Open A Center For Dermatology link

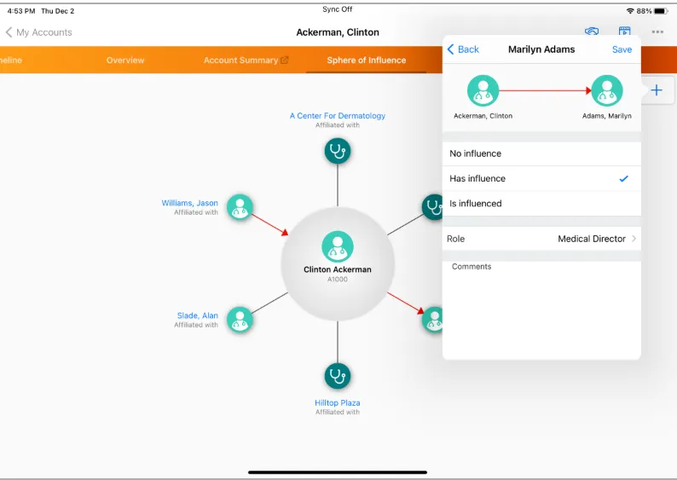[337, 116]
